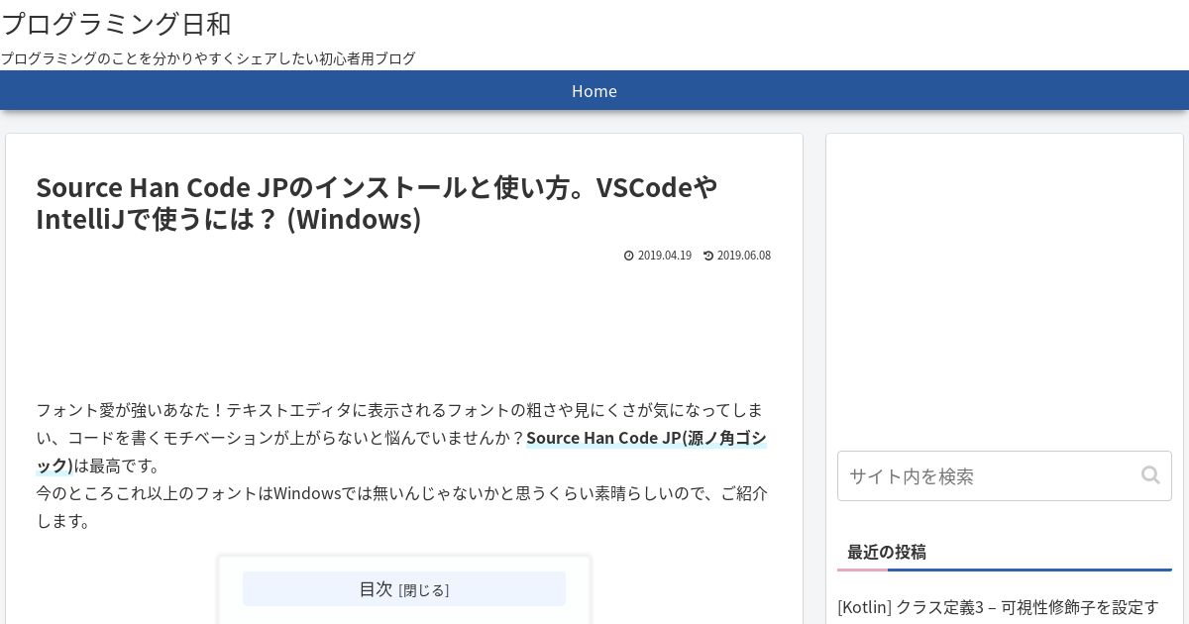Image resolution: width=1189 pixels, height=624 pixels.
Task: Click the blog tagline under the title
Action: (x=208, y=58)
